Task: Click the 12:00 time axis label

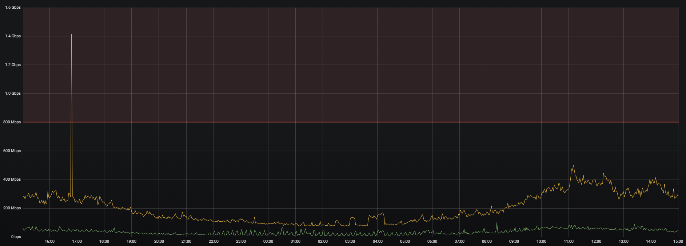Action: (x=596, y=242)
